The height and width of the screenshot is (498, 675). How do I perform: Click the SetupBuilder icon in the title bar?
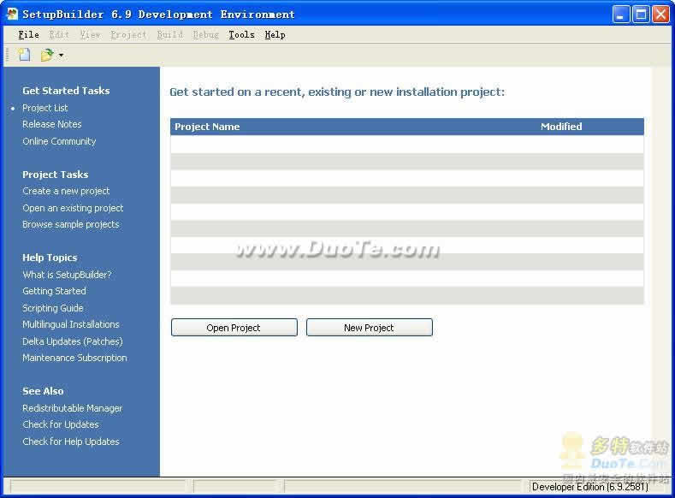pos(12,15)
